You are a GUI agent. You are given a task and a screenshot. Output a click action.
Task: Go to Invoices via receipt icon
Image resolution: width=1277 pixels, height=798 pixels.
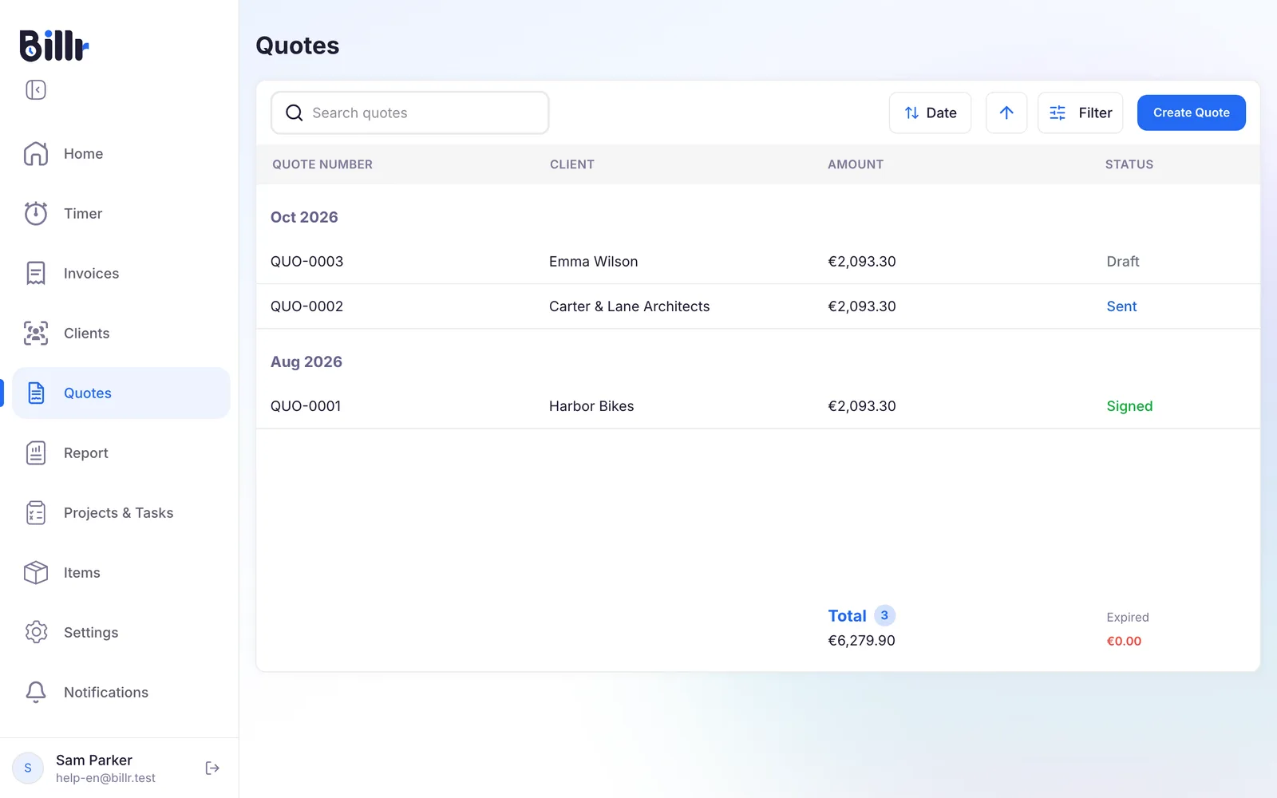36,273
